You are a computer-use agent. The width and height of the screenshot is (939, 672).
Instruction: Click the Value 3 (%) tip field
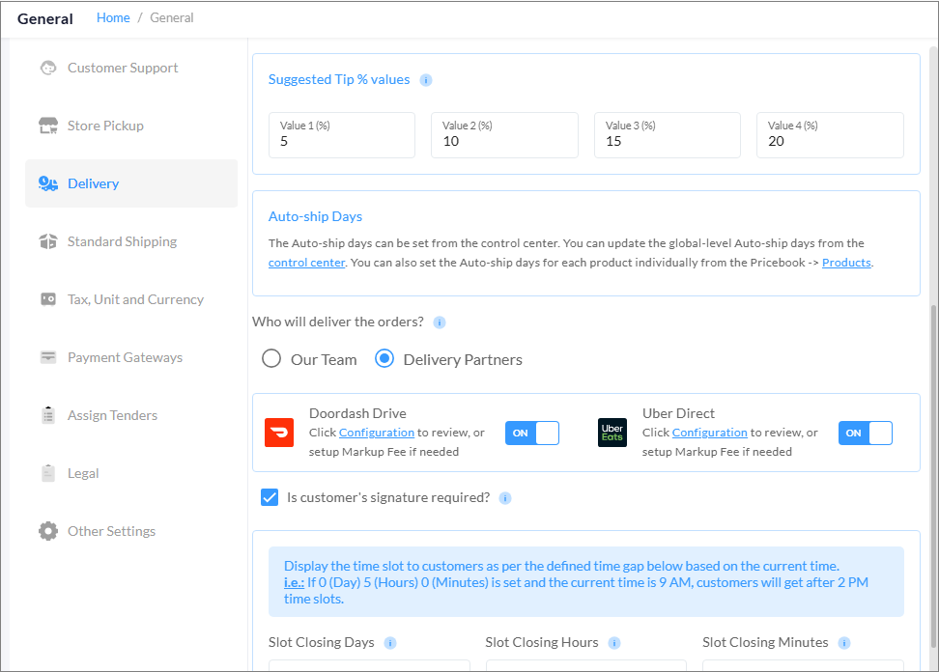tap(668, 135)
